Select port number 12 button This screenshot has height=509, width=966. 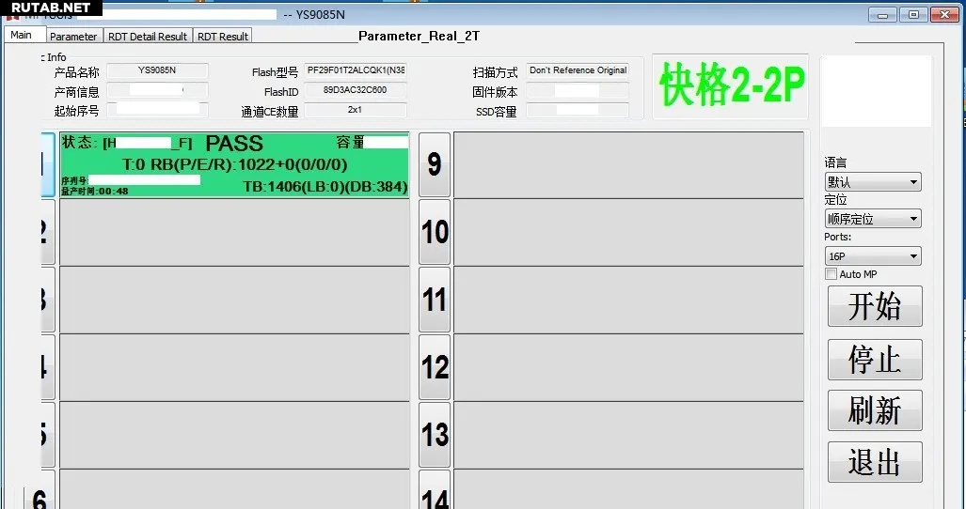(x=434, y=367)
